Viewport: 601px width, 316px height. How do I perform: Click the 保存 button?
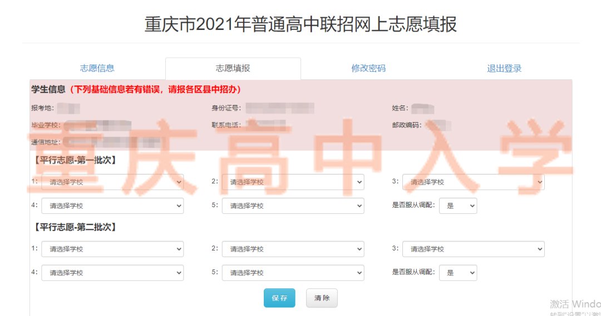[279, 298]
